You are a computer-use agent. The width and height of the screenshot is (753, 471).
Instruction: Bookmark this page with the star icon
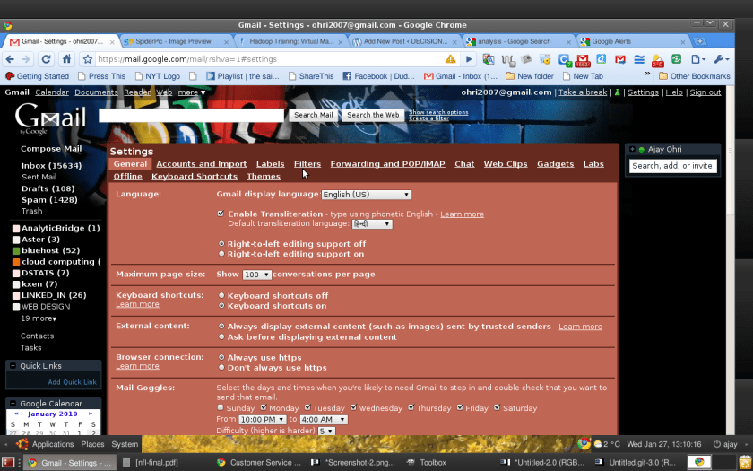(x=88, y=59)
